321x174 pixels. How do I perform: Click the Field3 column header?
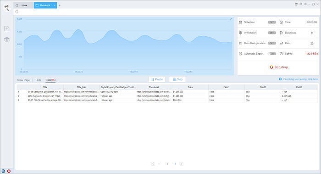pos(299,87)
